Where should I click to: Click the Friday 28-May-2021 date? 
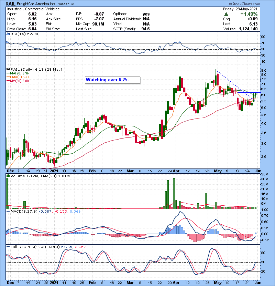(240, 9)
